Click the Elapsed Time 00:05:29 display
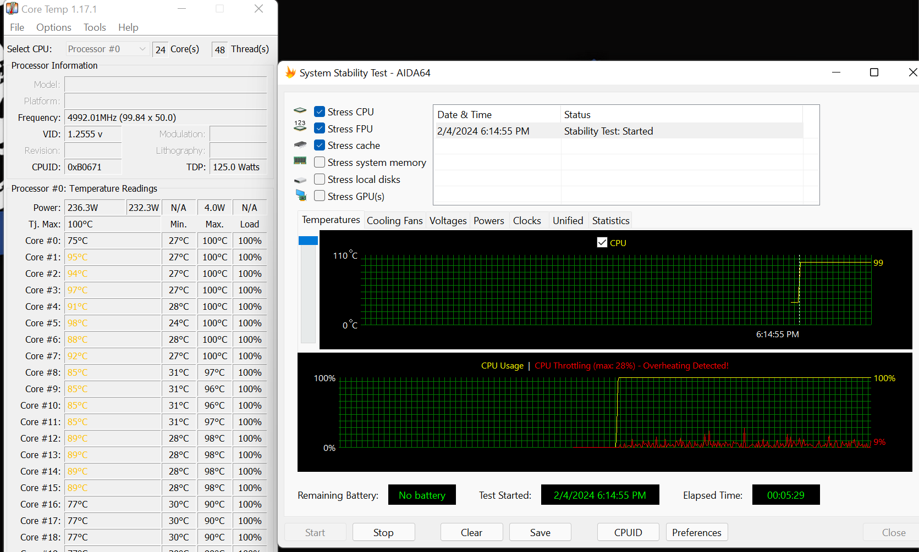 (x=786, y=495)
